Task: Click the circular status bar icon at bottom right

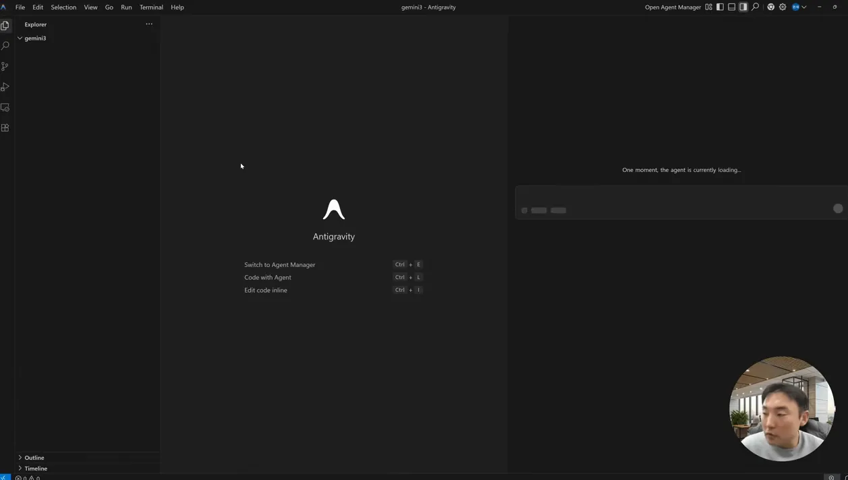Action: (831, 477)
